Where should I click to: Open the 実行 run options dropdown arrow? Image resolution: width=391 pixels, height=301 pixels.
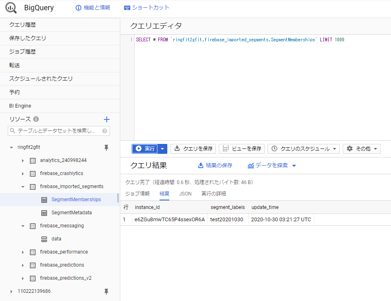[162, 149]
